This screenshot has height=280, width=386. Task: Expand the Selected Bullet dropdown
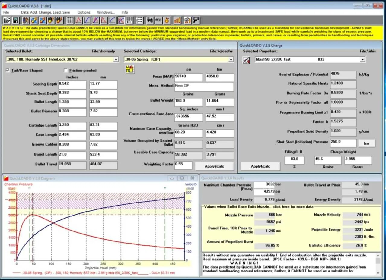116,60
